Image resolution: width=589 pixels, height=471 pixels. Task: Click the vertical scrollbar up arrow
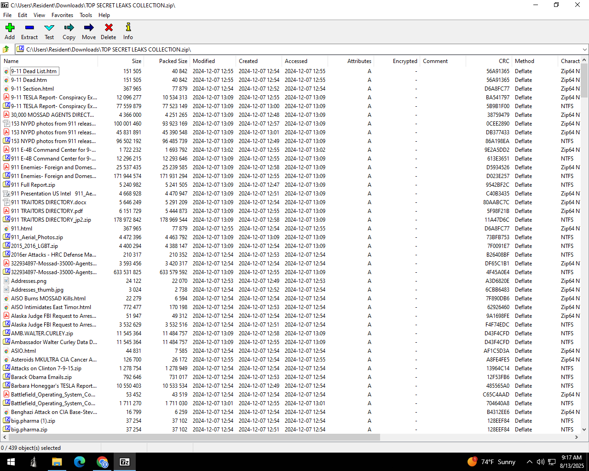coord(584,61)
